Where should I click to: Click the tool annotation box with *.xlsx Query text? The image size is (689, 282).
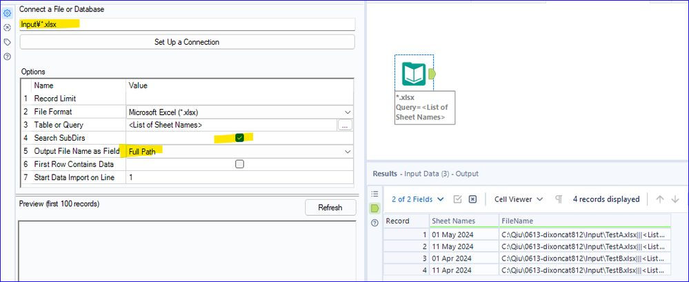click(424, 108)
